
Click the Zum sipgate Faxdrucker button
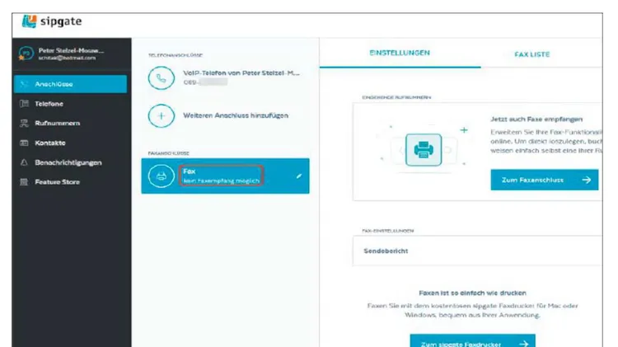[473, 341]
